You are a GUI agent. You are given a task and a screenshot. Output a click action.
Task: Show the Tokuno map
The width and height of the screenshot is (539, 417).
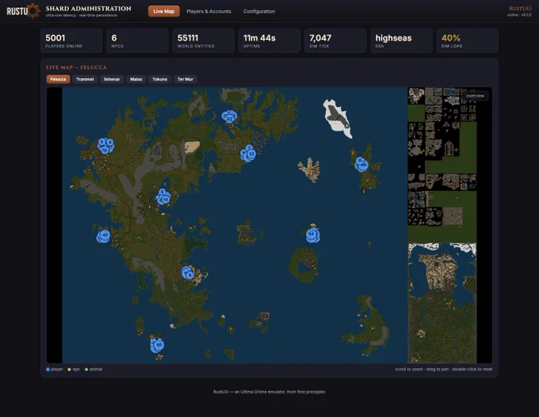(x=160, y=79)
